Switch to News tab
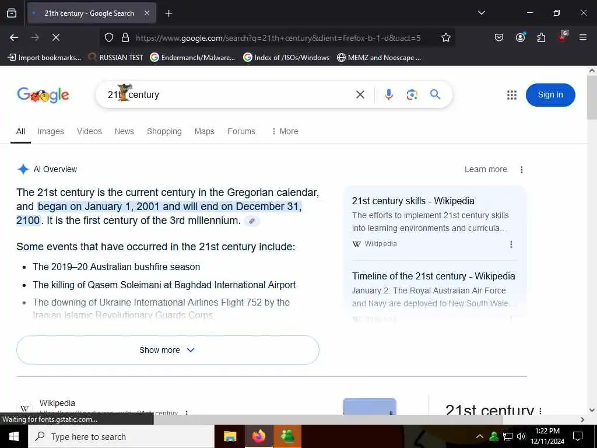 tap(124, 131)
